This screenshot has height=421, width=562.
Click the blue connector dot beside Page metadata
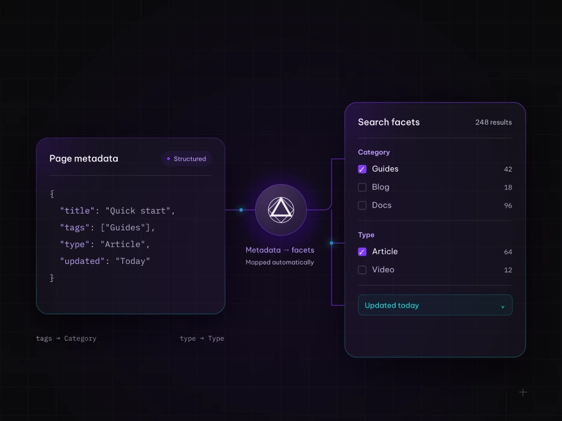coord(241,210)
